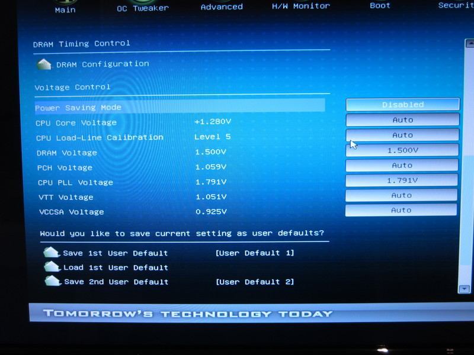
Task: Select the VCCSA Voltage label
Action: tap(71, 212)
